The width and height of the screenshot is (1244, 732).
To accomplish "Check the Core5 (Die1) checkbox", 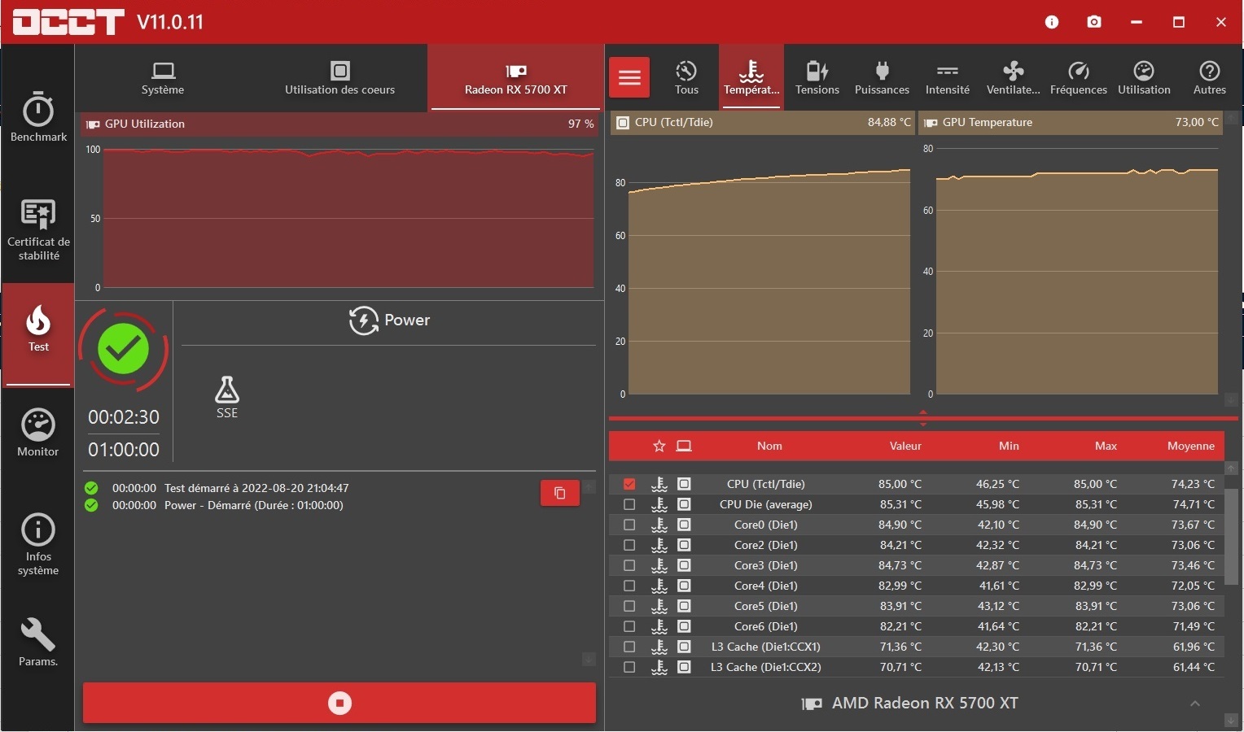I will (x=629, y=606).
